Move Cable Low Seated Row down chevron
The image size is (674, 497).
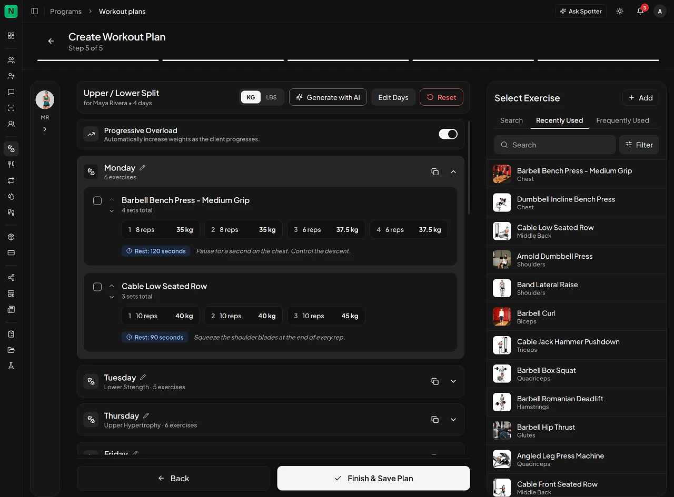(112, 297)
